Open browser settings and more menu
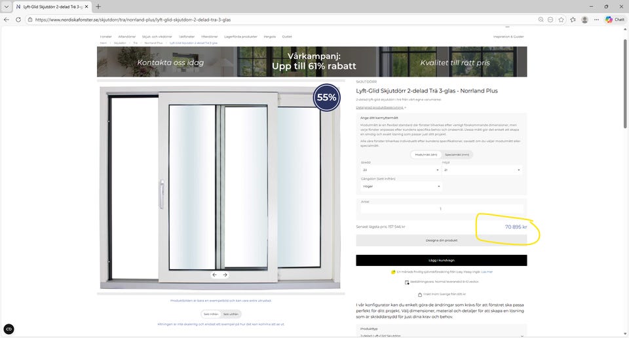The height and width of the screenshot is (338, 629). pos(596,19)
